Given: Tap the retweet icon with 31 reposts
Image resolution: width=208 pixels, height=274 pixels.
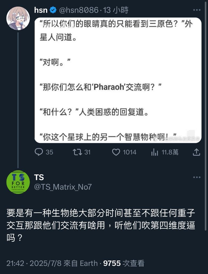Looking at the screenshot, I should pyautogui.click(x=77, y=152).
